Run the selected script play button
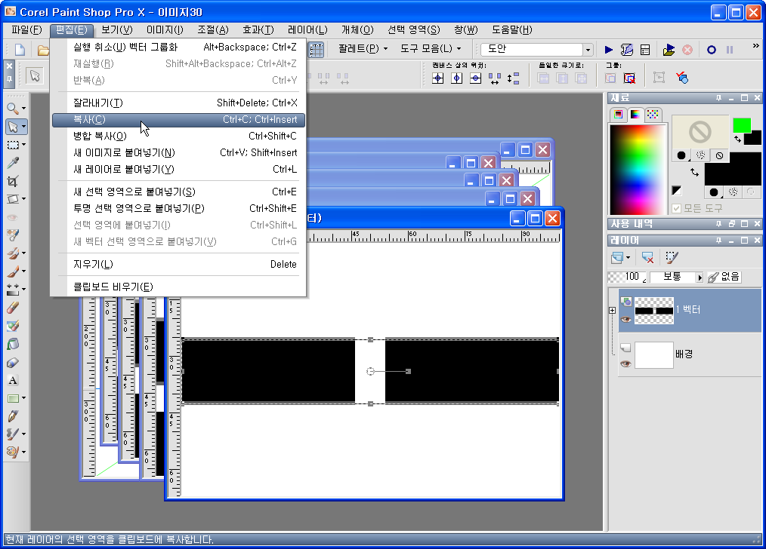 609,50
